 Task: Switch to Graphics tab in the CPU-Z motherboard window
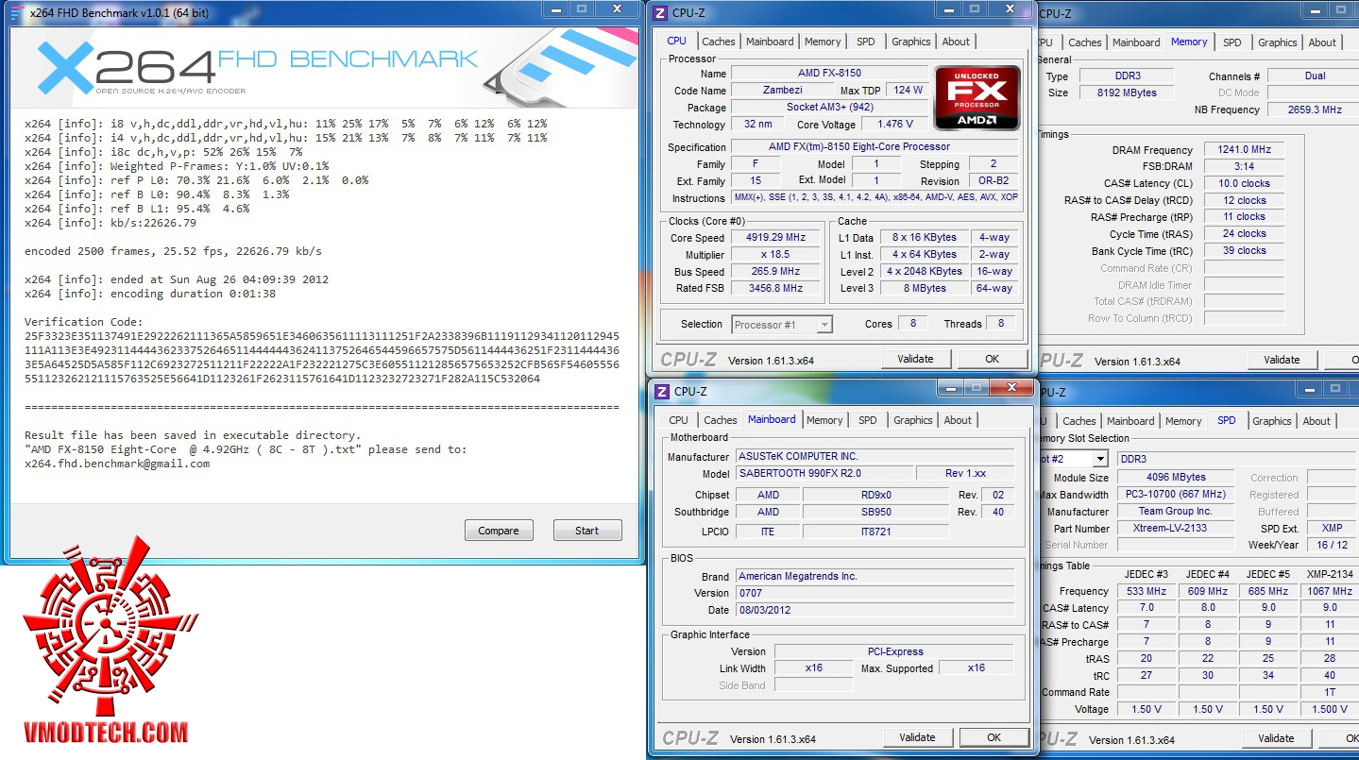point(913,420)
